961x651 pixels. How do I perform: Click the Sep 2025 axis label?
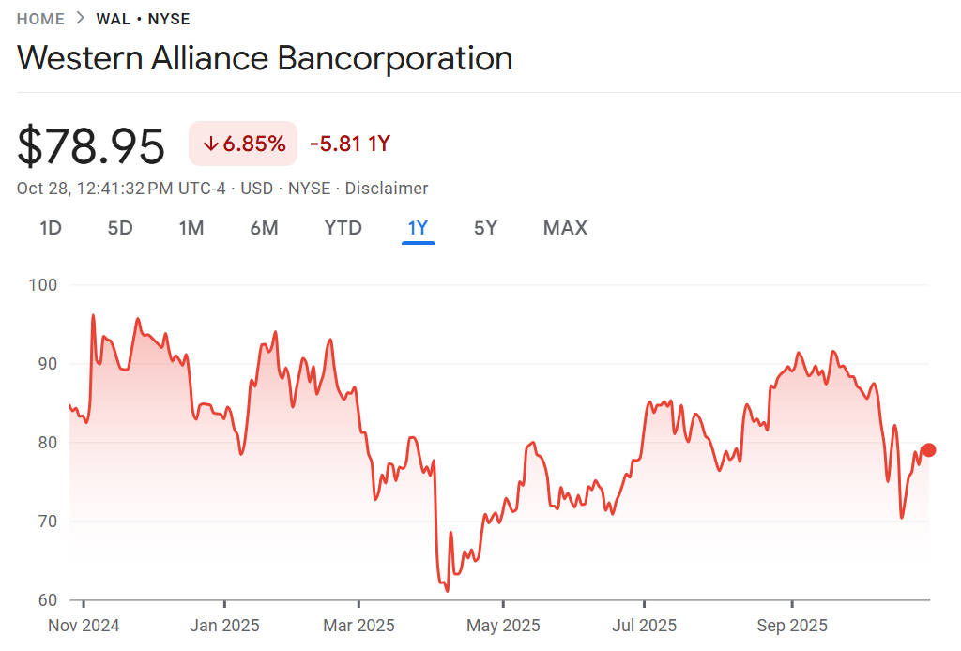(792, 626)
